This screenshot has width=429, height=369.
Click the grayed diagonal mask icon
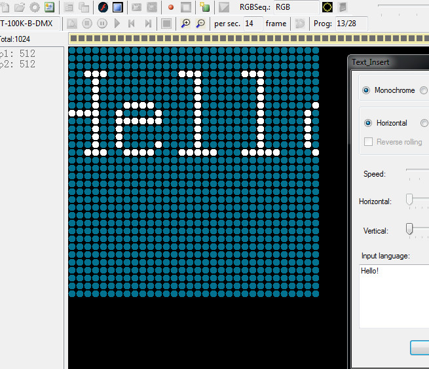(224, 7)
